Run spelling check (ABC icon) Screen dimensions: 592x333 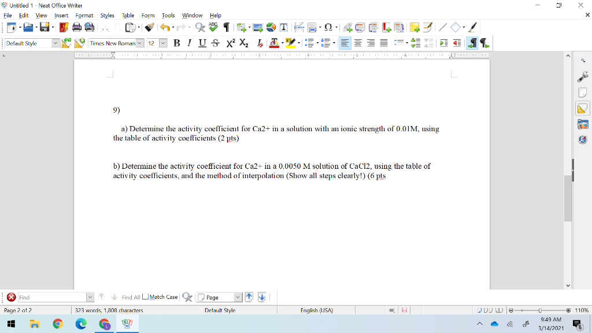(213, 27)
